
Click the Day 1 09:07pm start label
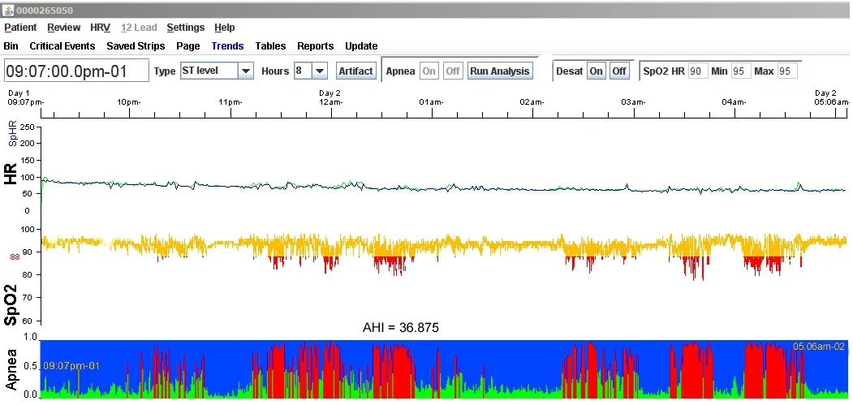click(26, 97)
